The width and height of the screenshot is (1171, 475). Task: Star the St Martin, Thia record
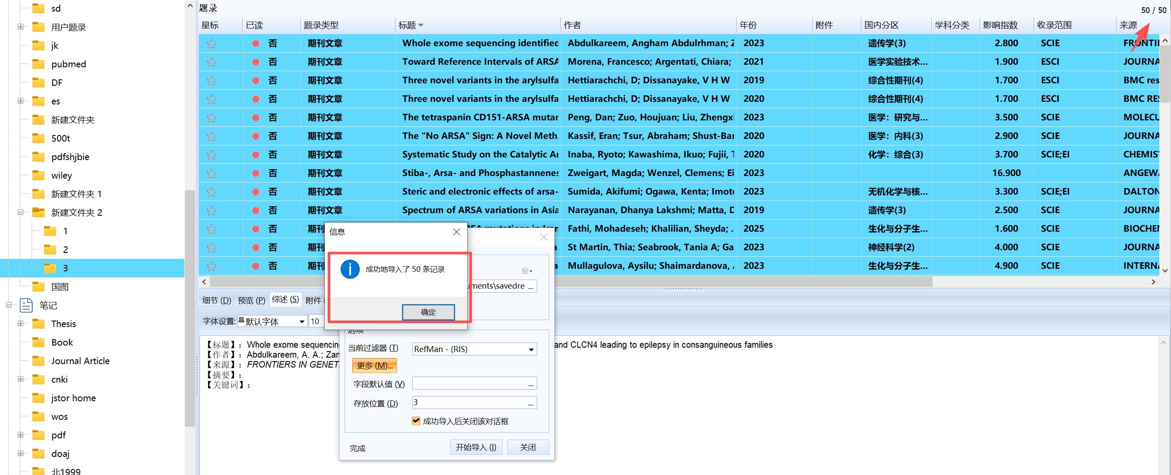coord(212,248)
